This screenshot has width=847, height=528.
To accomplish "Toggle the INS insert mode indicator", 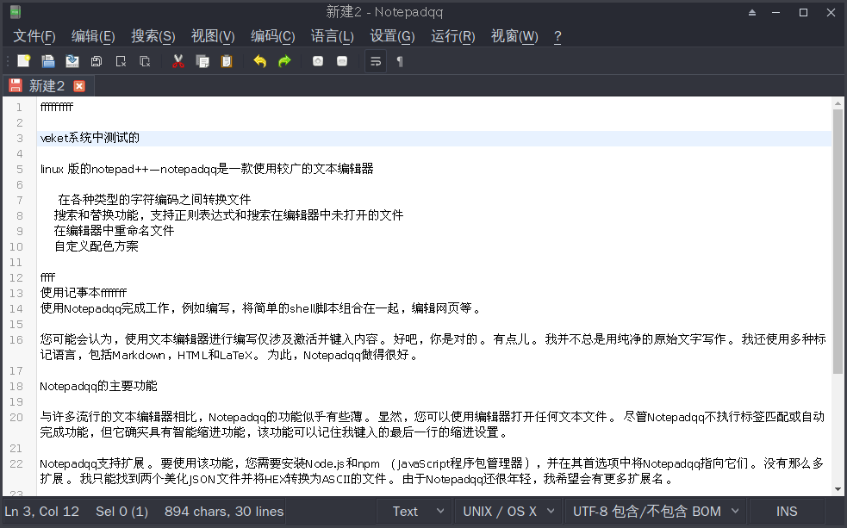I will (x=787, y=512).
